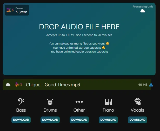160x131 pixels.
Task: Download the Drums stem
Action: (x=50, y=120)
